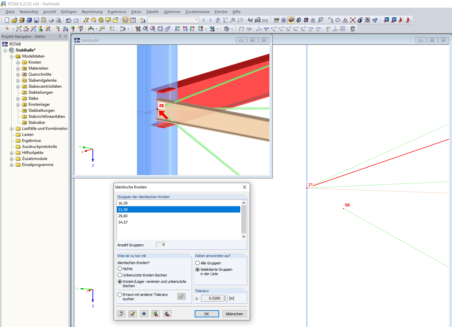Click the show Y-direction view icon

point(185,29)
